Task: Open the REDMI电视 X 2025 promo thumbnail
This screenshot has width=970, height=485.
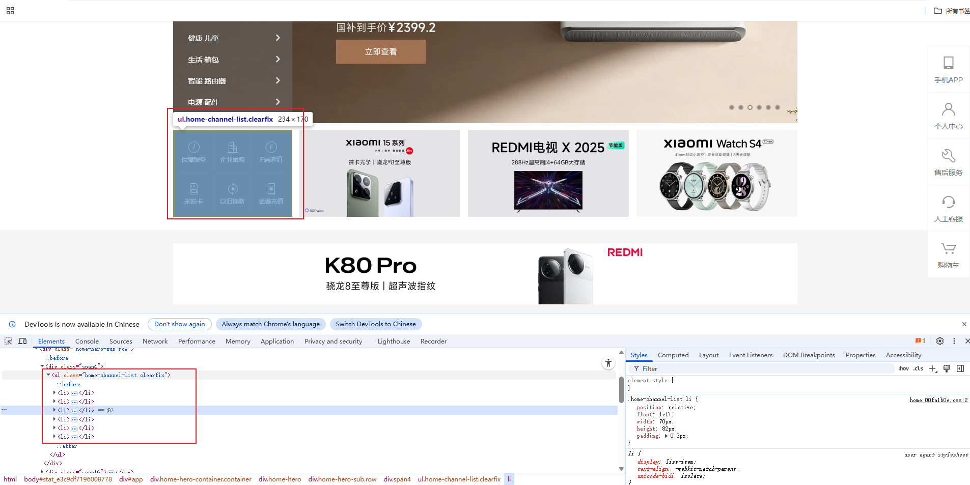Action: pyautogui.click(x=548, y=174)
